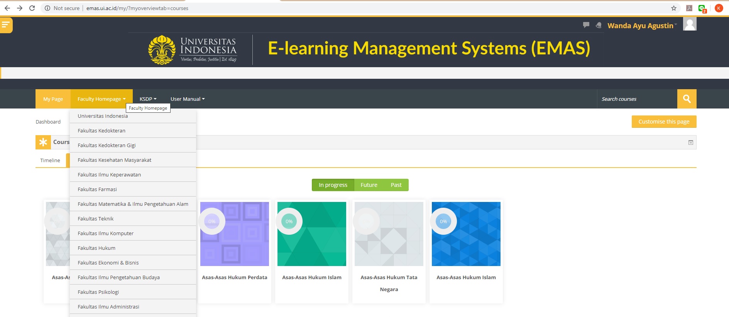This screenshot has height=317, width=729.
Task: Open the grey Hukum Tata Negara thumbnail
Action: (389, 234)
